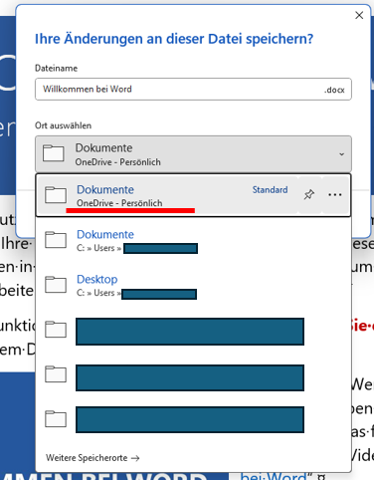This screenshot has height=480, width=374.
Task: Click the .docx file extension label
Action: click(334, 90)
